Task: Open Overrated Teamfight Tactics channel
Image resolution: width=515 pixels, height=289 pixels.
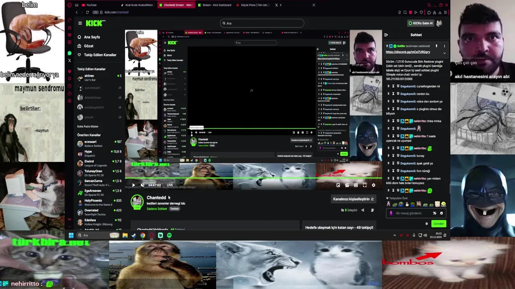Action: pos(99,212)
